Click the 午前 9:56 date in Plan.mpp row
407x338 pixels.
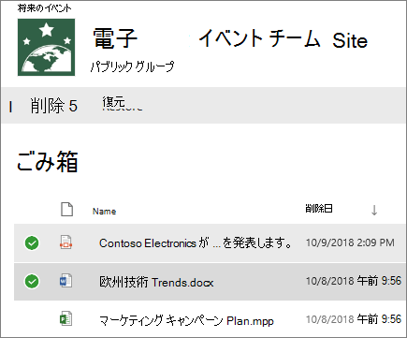pos(354,319)
